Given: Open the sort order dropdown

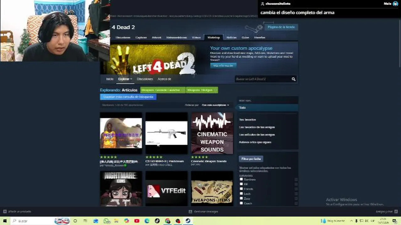Looking at the screenshot, I should tap(215, 105).
